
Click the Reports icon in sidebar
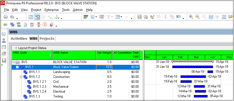point(4,47)
